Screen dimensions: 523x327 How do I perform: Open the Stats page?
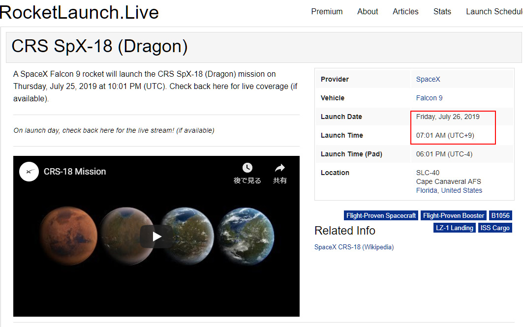coord(442,11)
